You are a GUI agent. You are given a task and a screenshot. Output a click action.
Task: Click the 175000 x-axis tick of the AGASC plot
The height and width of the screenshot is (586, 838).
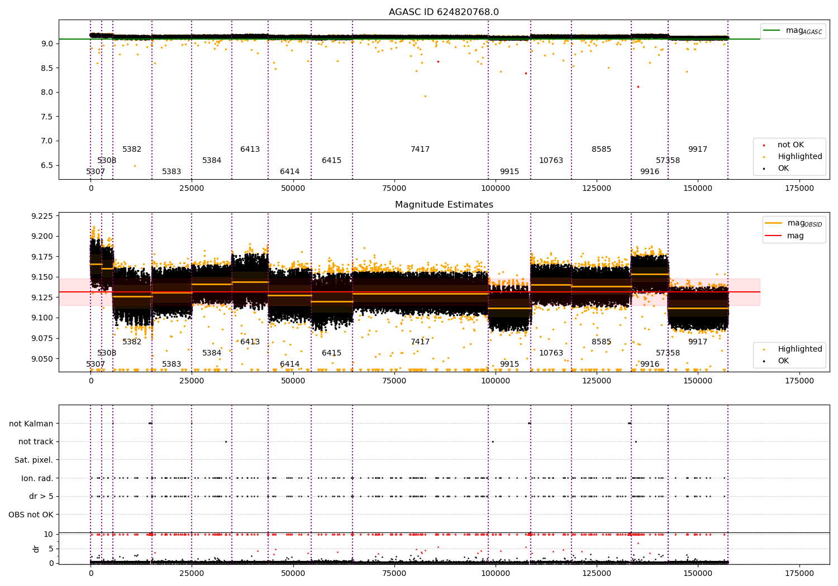[799, 189]
